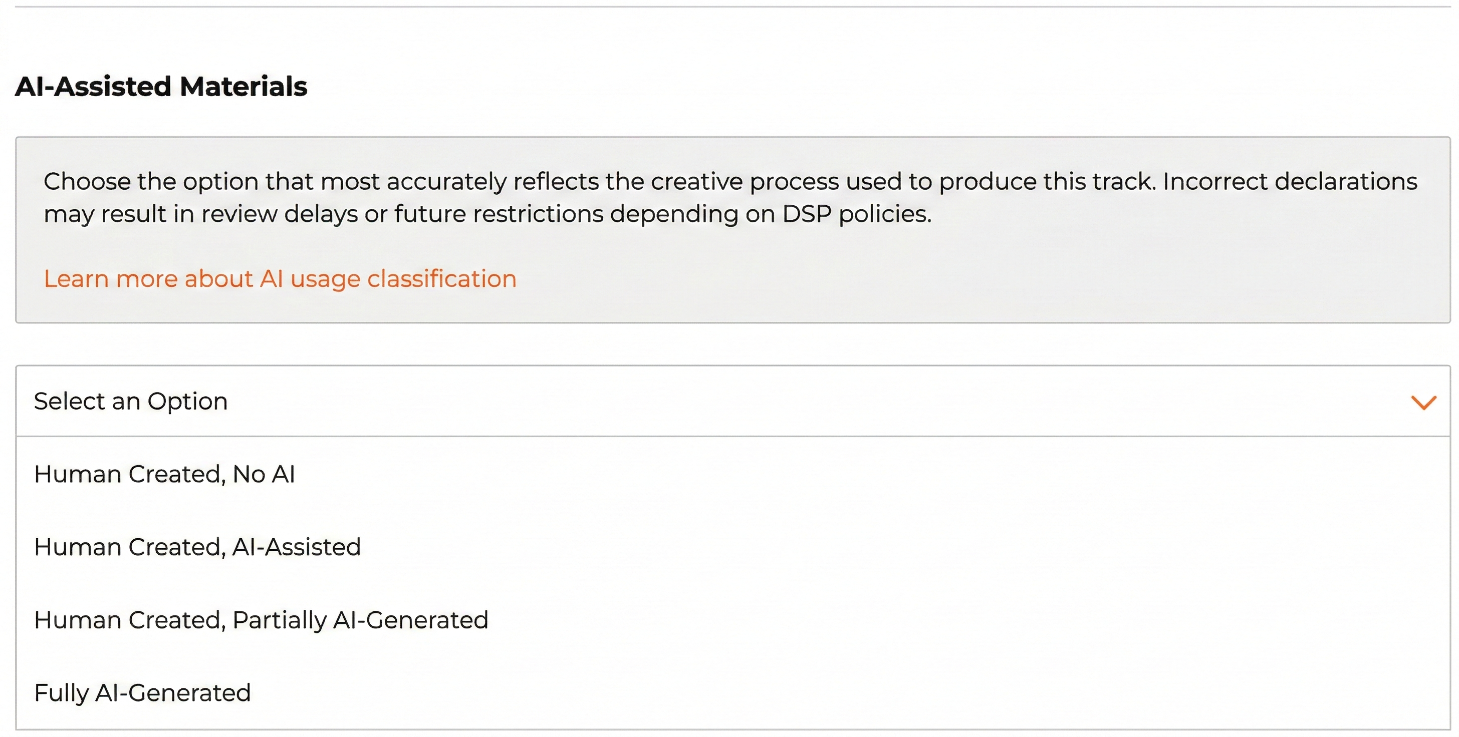Click the first option in the dropdown list

165,474
